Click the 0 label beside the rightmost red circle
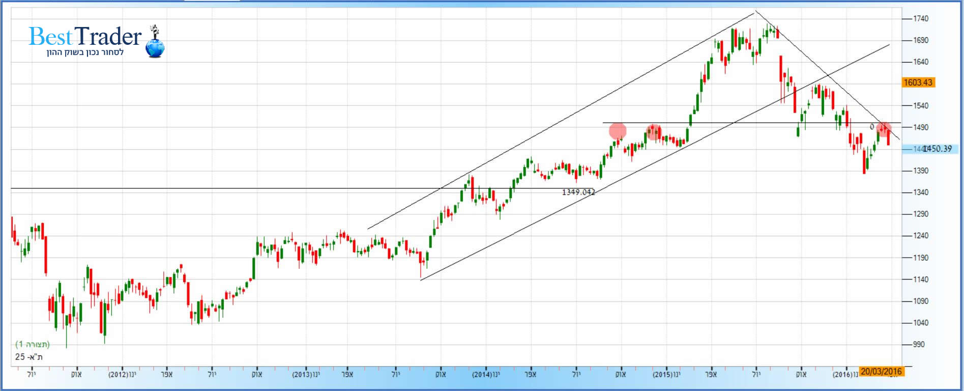Screen dimensions: 964x391 pos(872,127)
